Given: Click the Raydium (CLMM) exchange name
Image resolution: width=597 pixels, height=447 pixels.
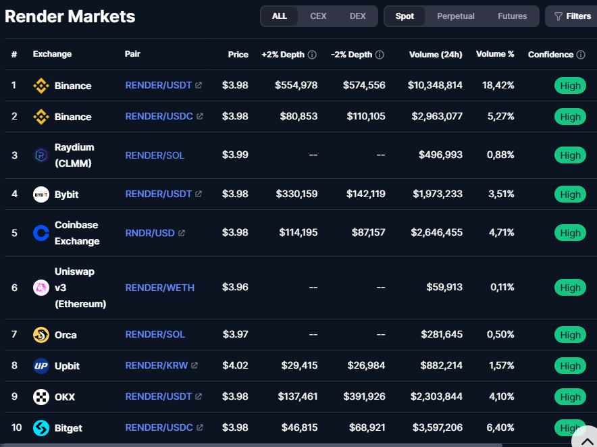Looking at the screenshot, I should [74, 155].
